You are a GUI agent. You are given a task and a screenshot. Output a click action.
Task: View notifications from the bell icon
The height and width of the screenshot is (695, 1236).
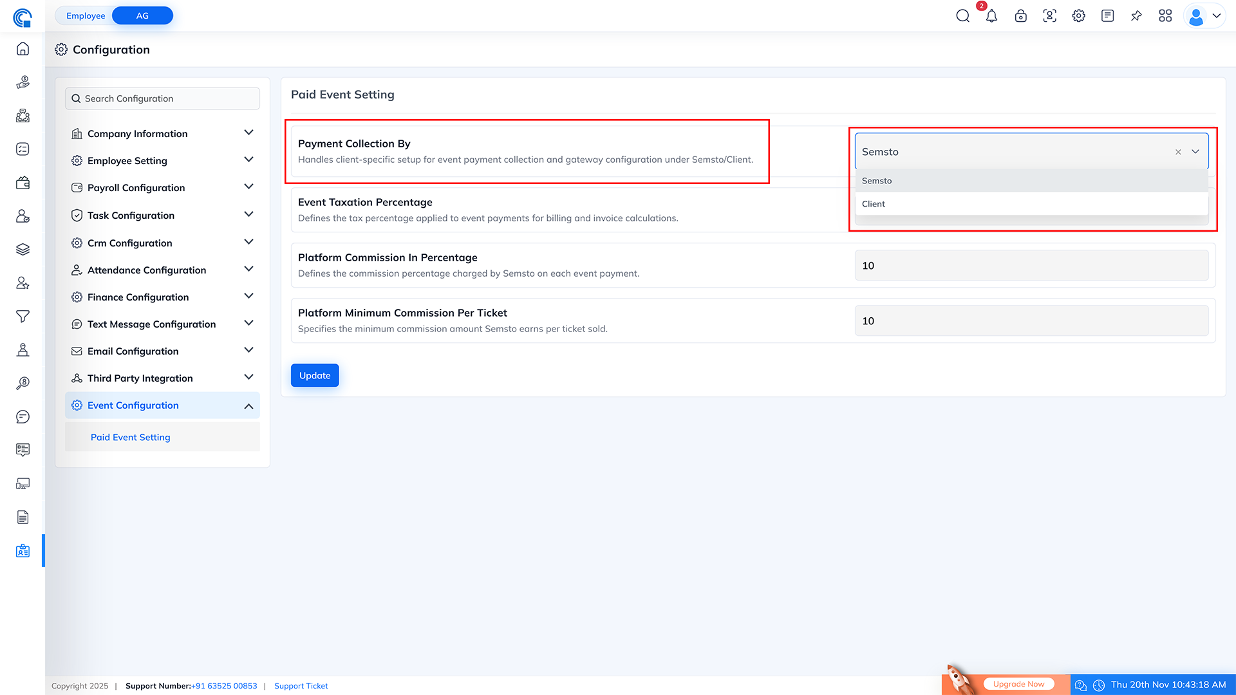[x=991, y=16]
